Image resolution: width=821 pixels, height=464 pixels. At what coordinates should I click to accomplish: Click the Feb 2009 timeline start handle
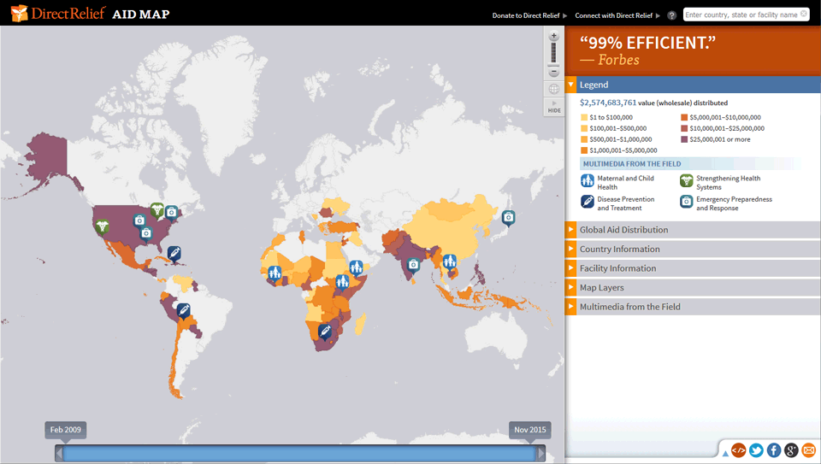(x=66, y=430)
